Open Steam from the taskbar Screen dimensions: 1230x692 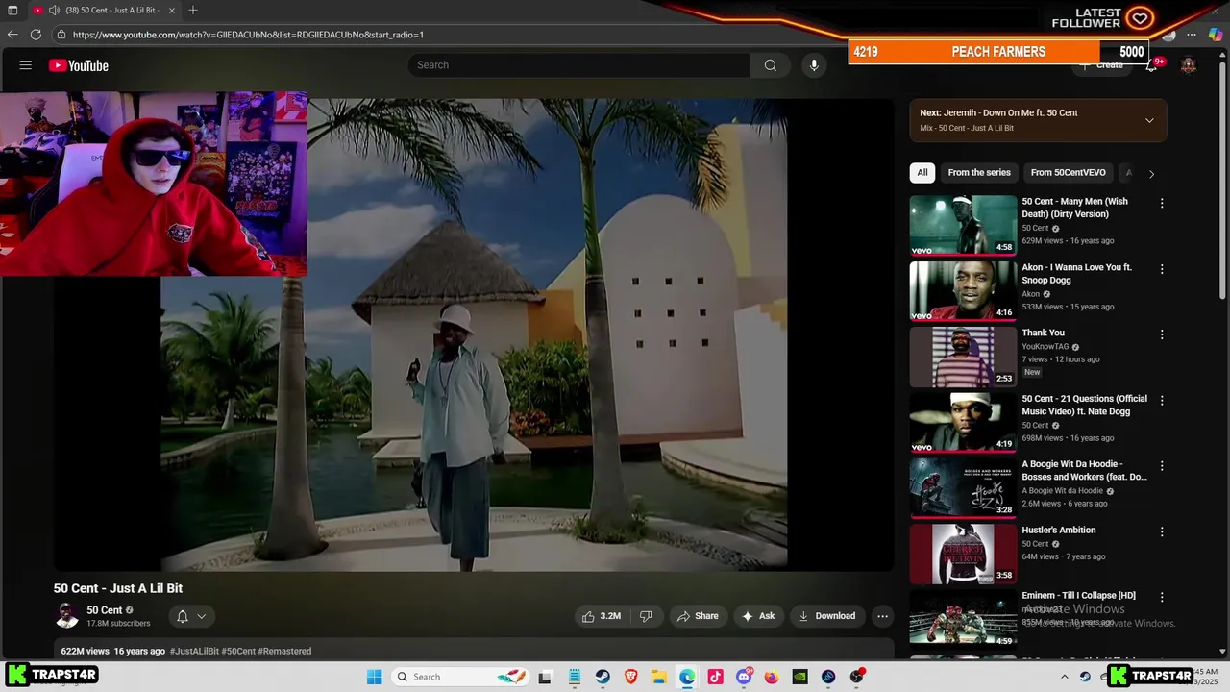(603, 677)
